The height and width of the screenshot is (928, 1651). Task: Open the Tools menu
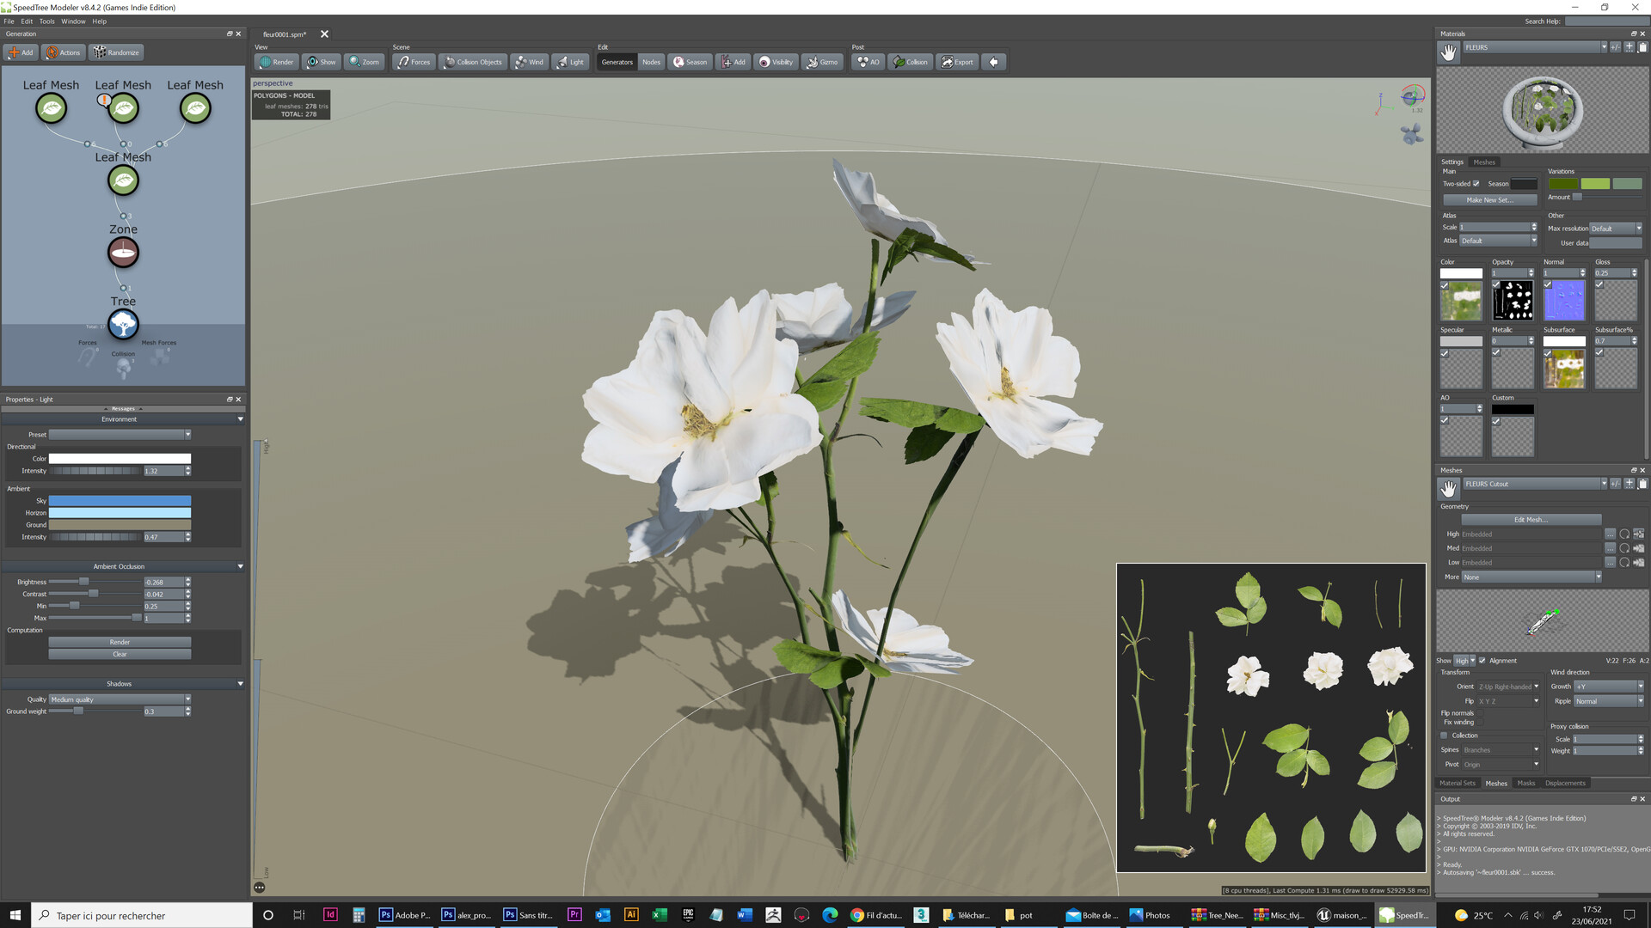point(46,21)
